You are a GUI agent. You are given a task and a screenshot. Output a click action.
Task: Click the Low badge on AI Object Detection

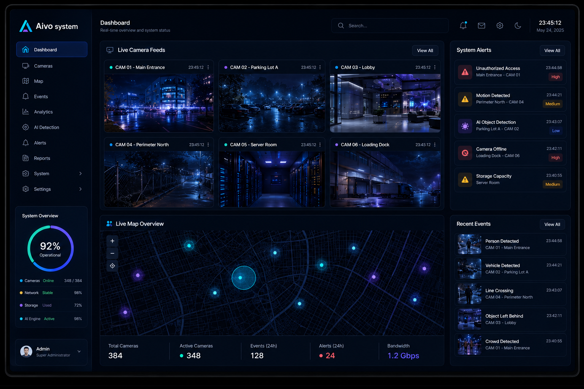click(556, 131)
